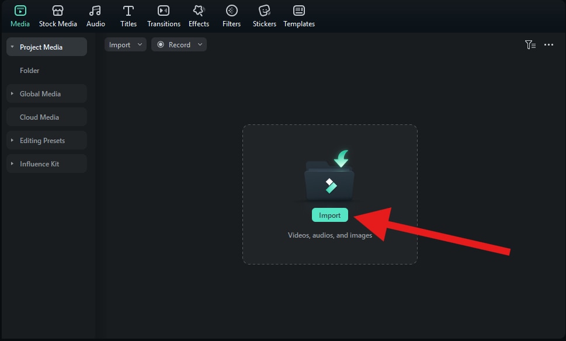Open the filter sort options
Image resolution: width=566 pixels, height=341 pixels.
pyautogui.click(x=530, y=44)
